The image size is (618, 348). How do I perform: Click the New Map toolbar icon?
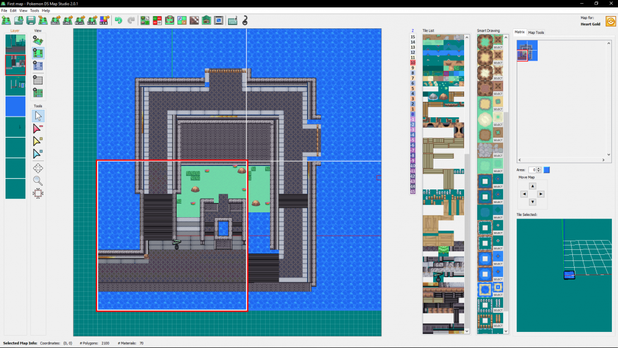click(6, 20)
